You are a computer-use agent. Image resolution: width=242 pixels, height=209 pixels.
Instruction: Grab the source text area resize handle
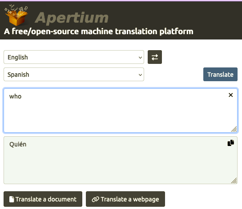pyautogui.click(x=234, y=129)
